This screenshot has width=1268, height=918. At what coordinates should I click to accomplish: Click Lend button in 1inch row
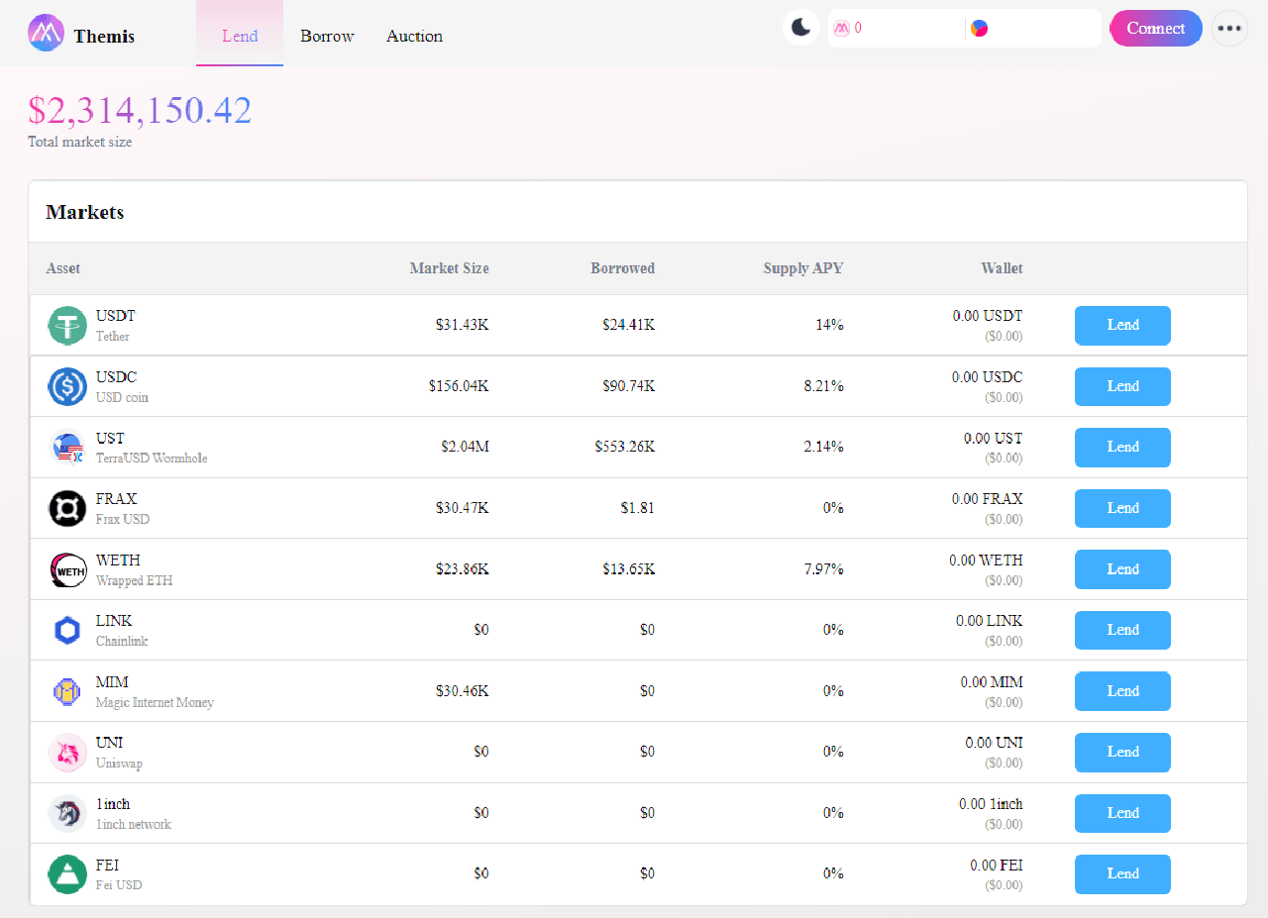point(1122,813)
